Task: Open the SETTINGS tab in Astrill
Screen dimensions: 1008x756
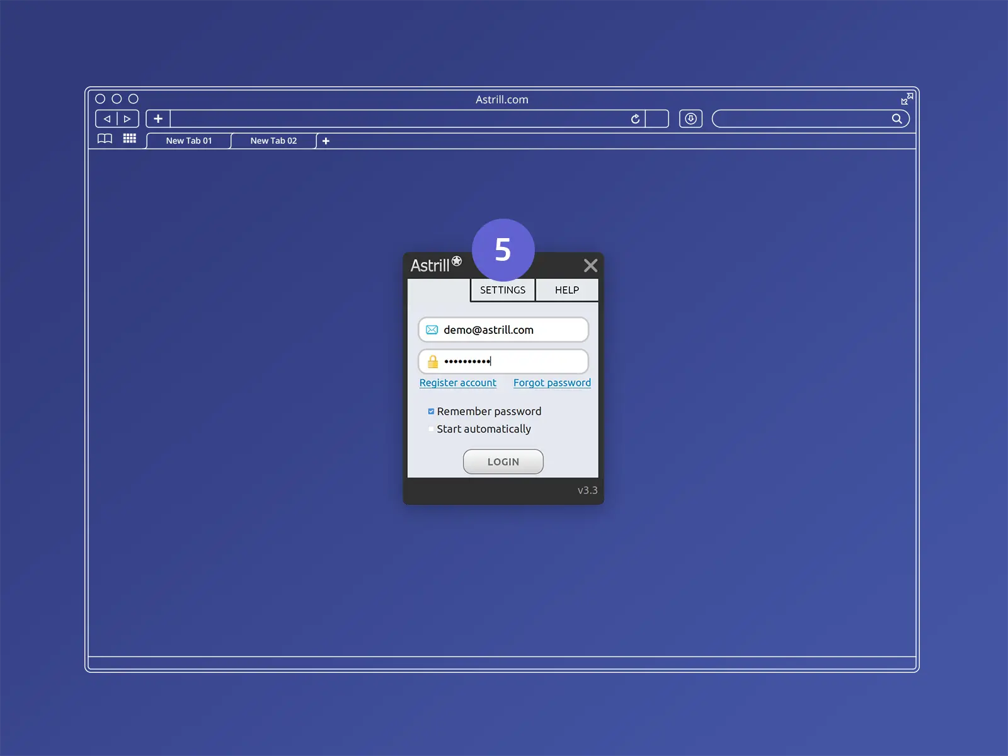Action: (503, 290)
